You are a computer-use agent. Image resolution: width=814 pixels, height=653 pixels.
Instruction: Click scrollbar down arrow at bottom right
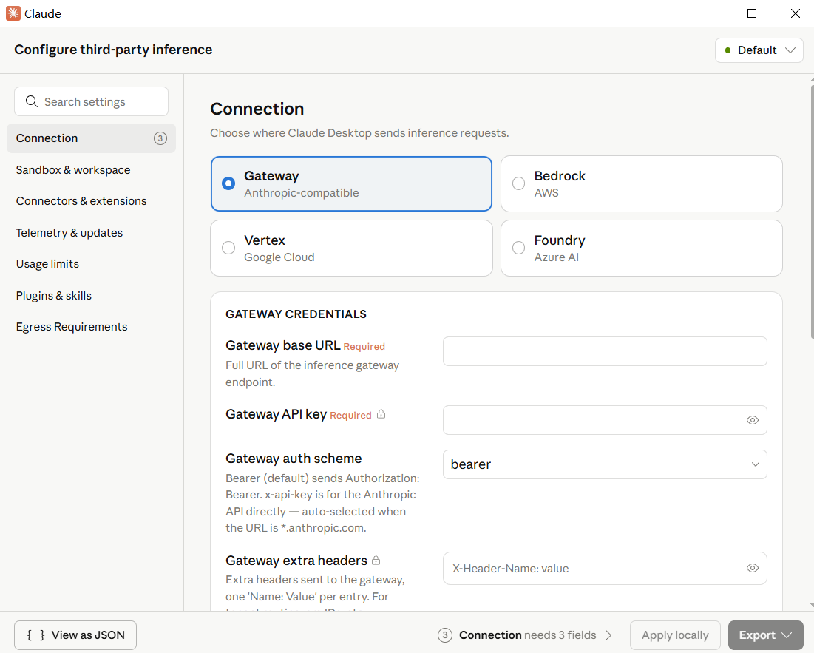click(812, 606)
